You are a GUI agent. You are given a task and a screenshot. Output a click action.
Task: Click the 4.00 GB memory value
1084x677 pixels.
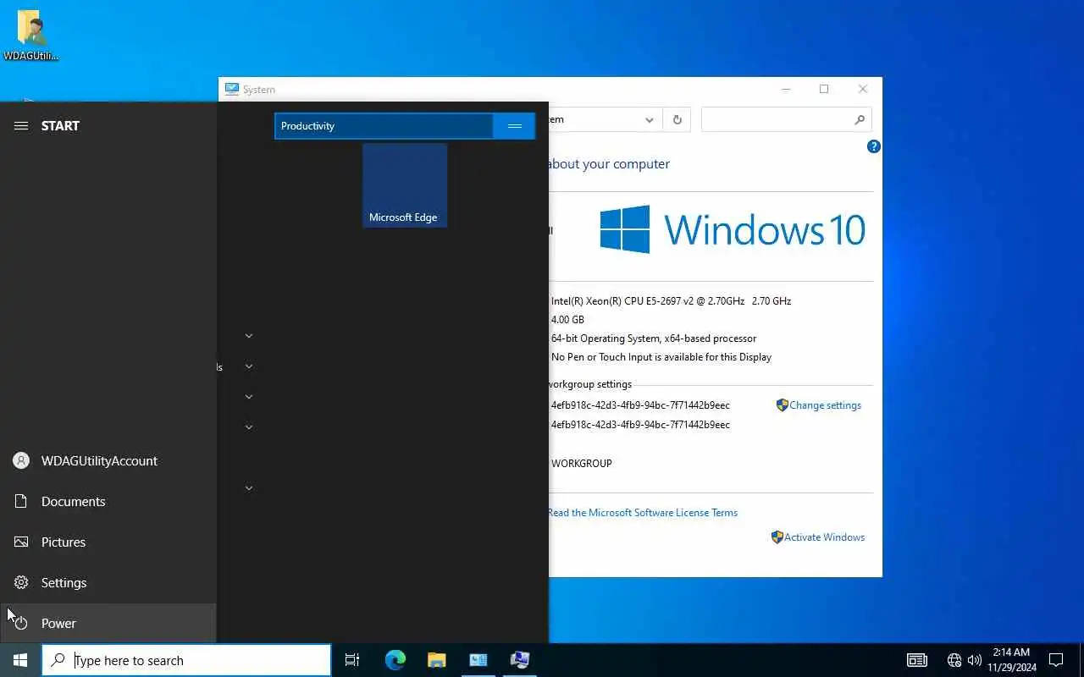(x=567, y=320)
